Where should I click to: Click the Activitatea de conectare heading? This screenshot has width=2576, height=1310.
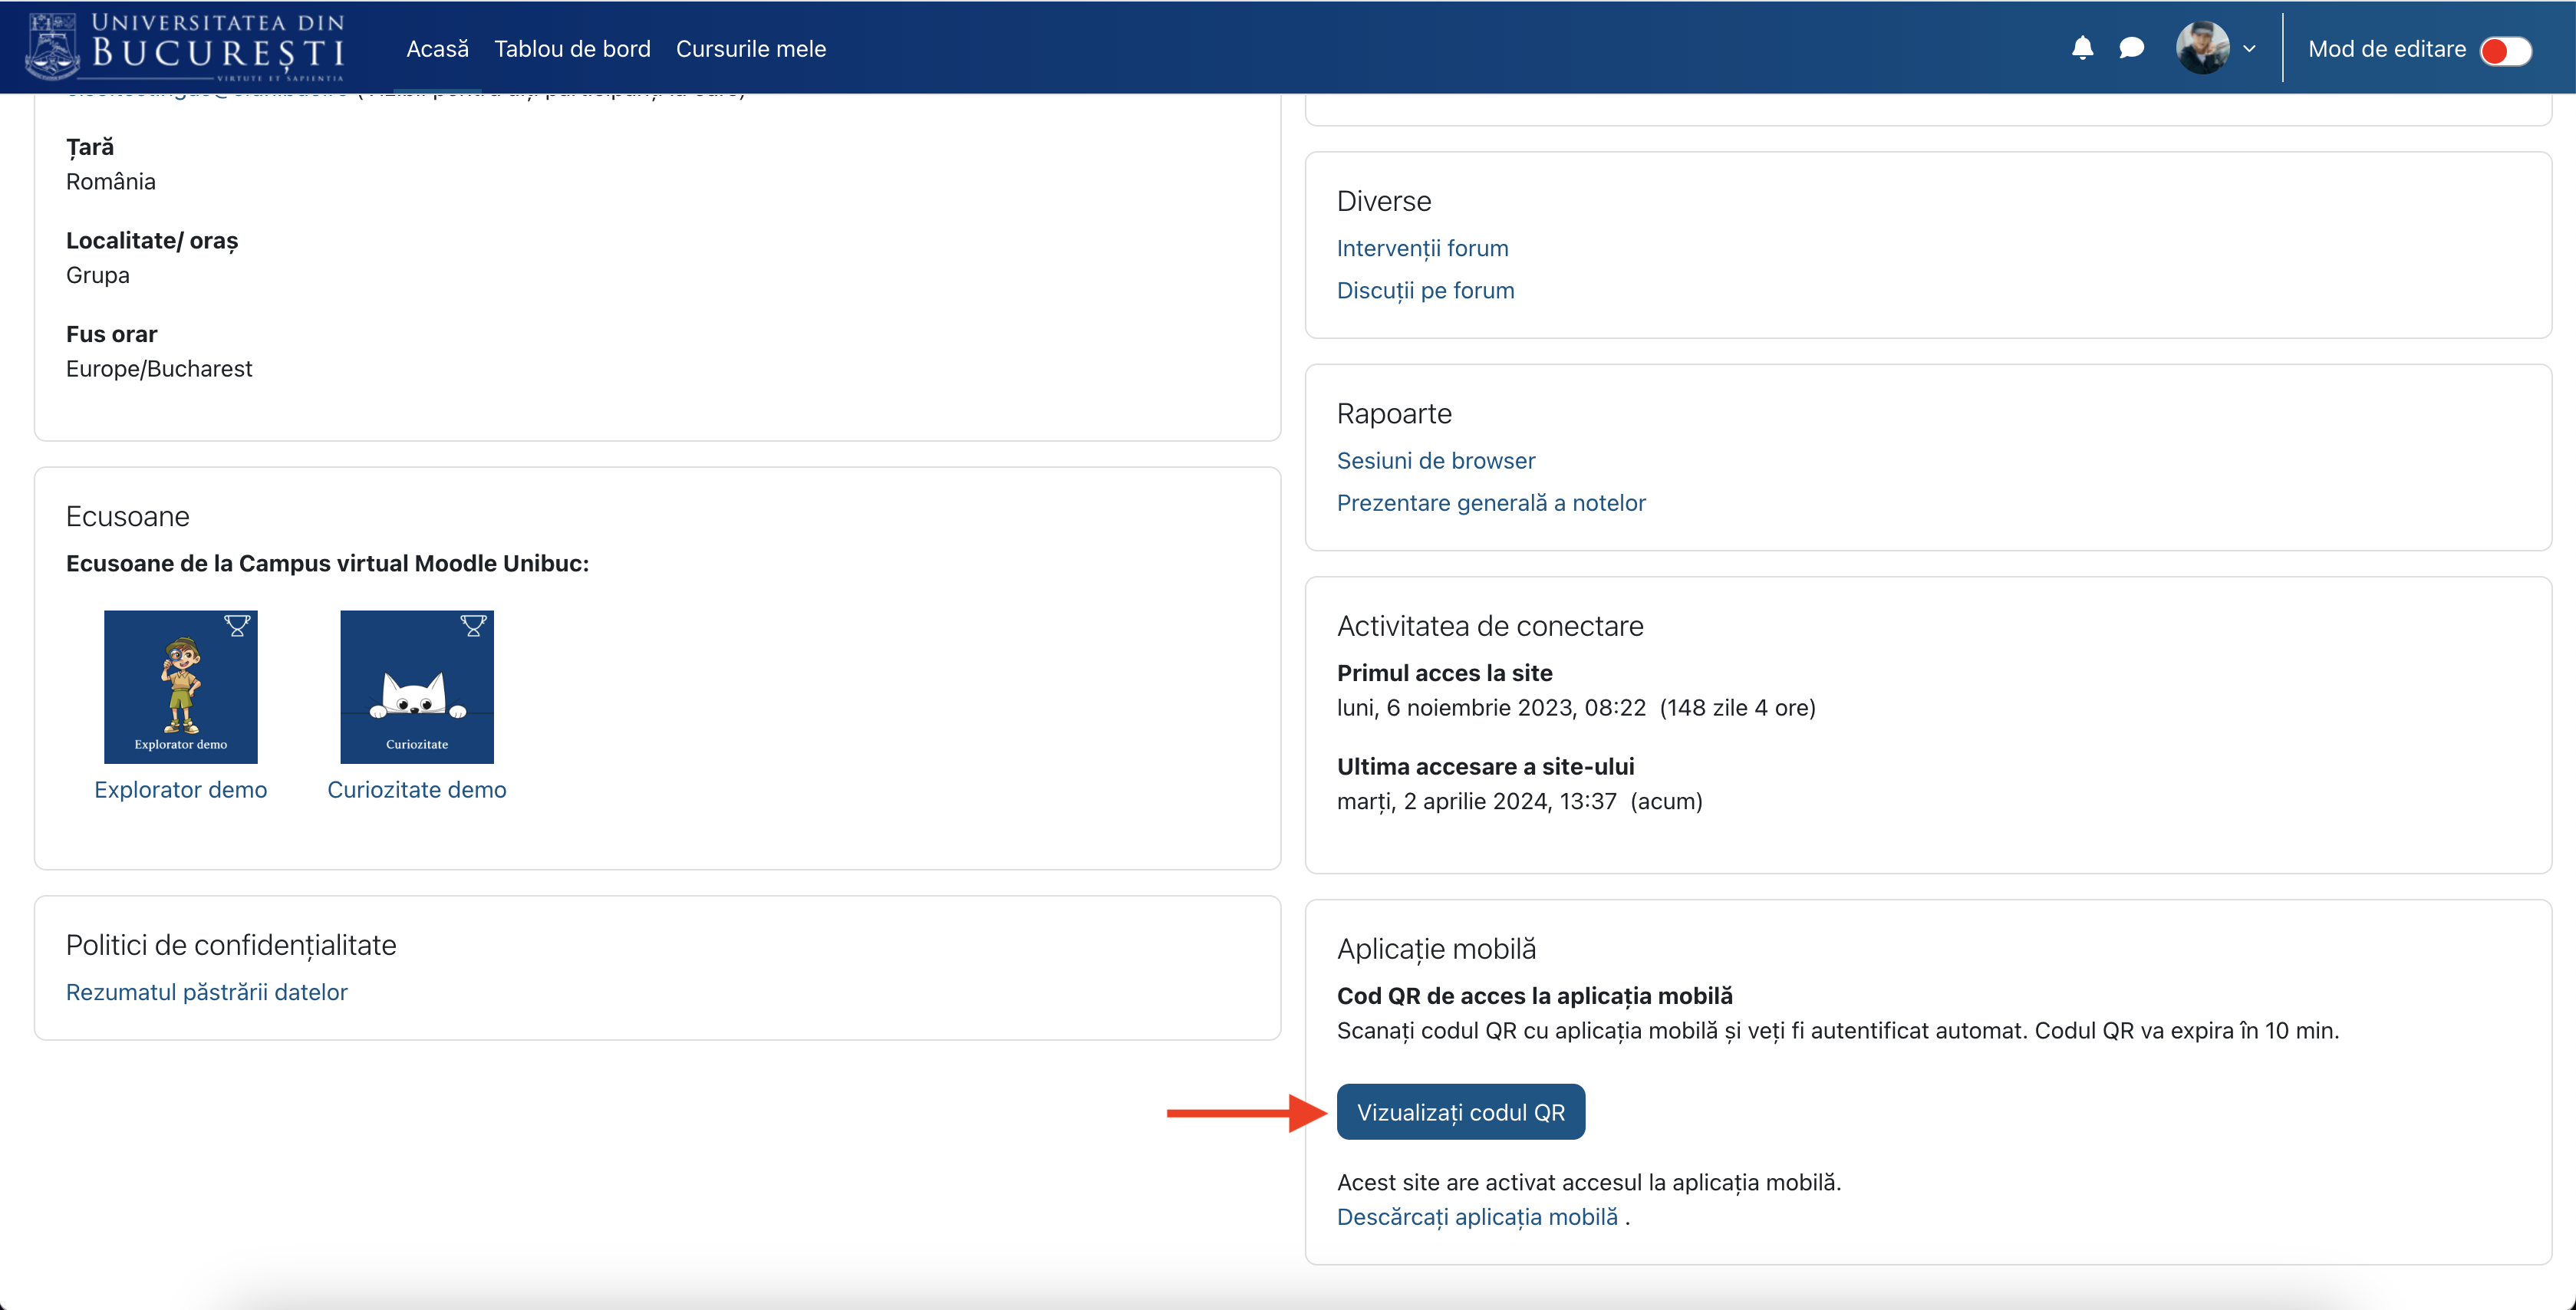pyautogui.click(x=1490, y=626)
